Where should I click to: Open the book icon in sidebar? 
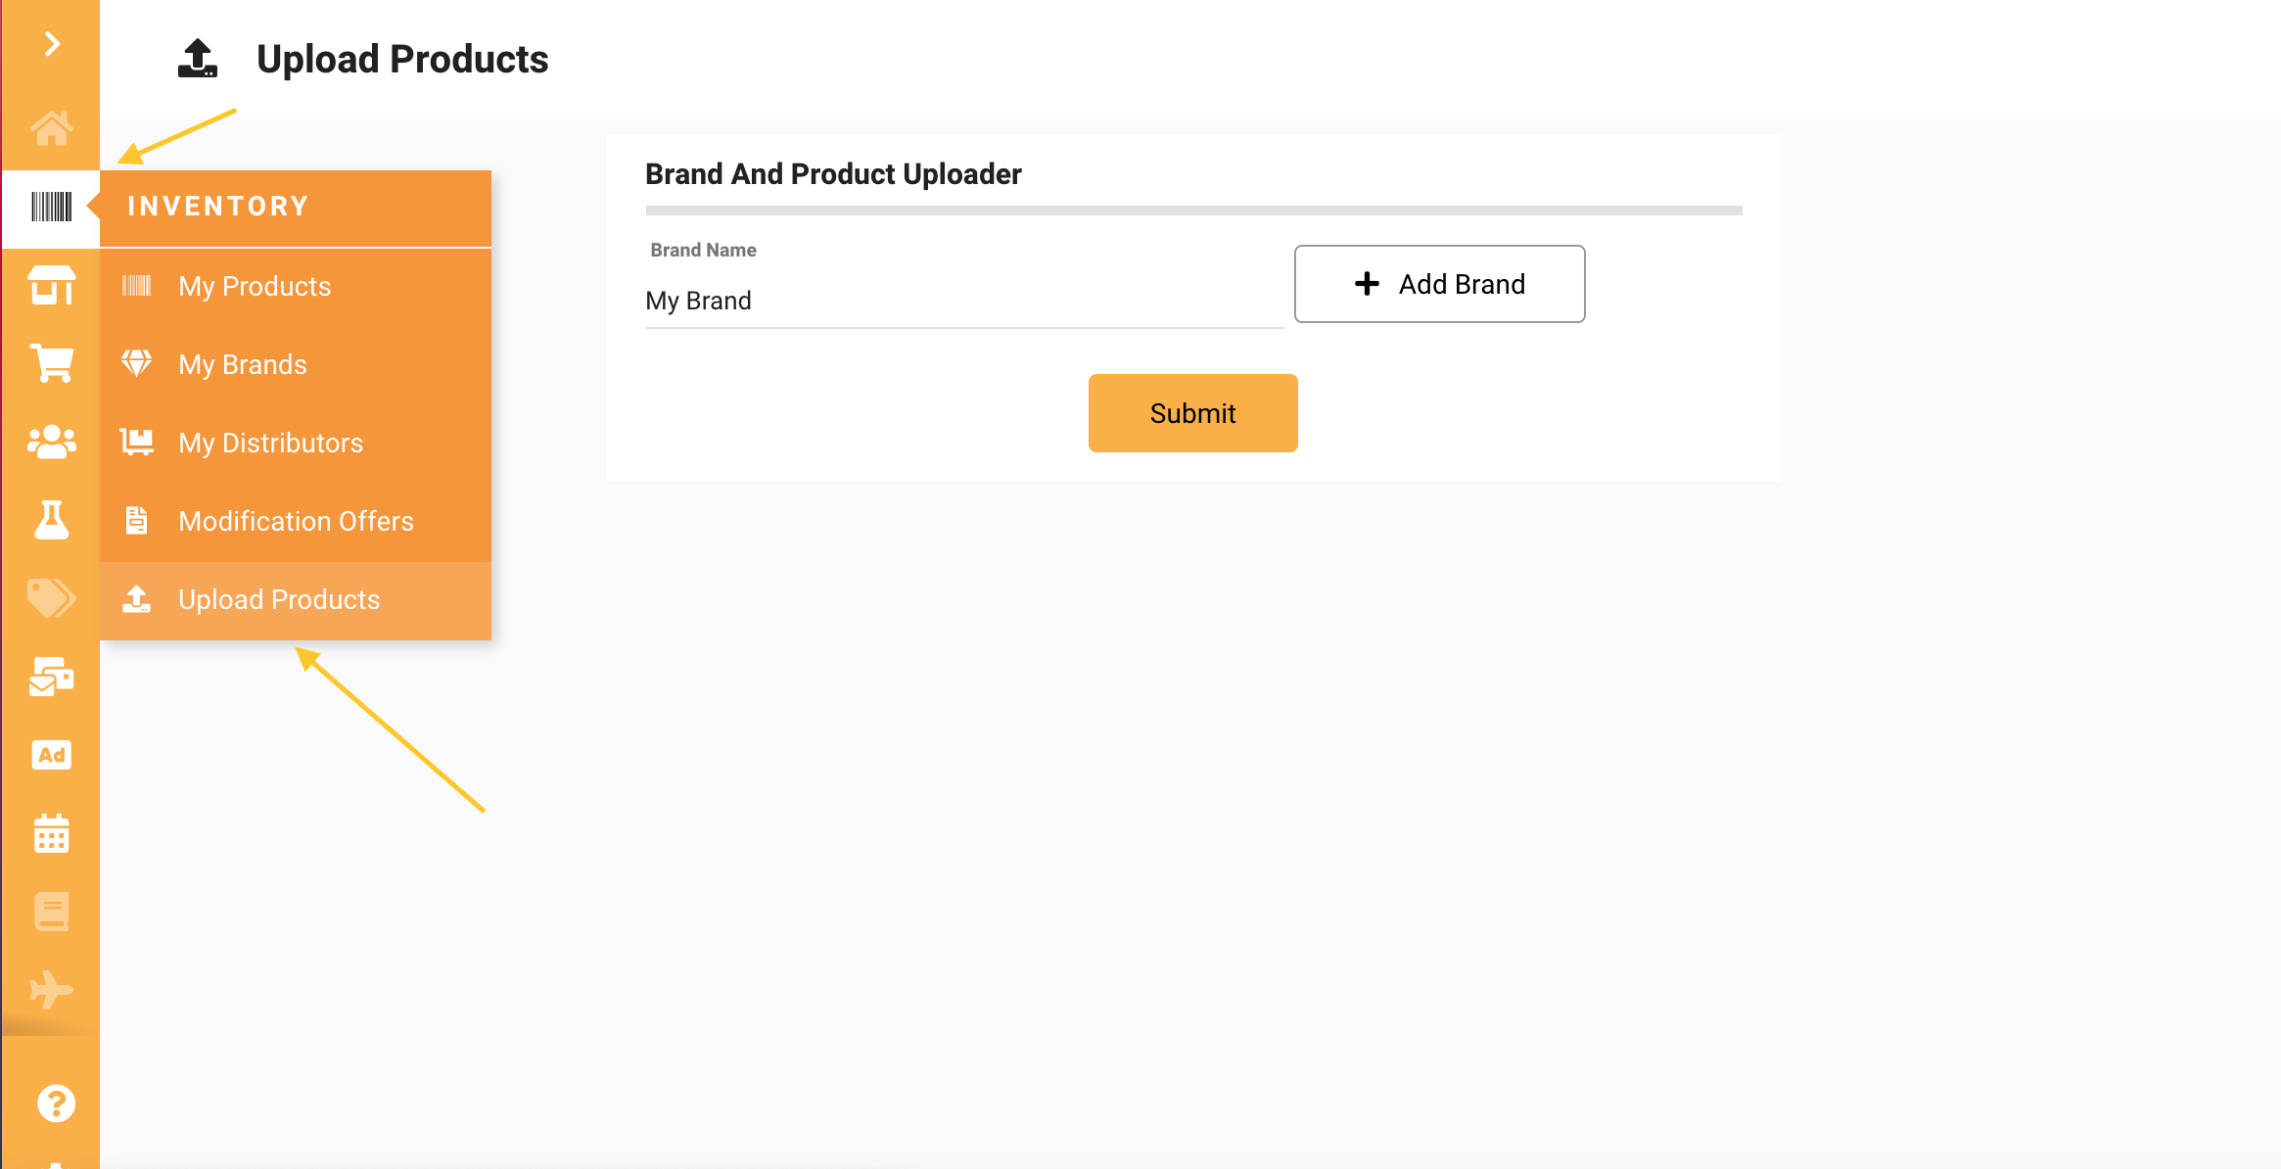click(52, 912)
